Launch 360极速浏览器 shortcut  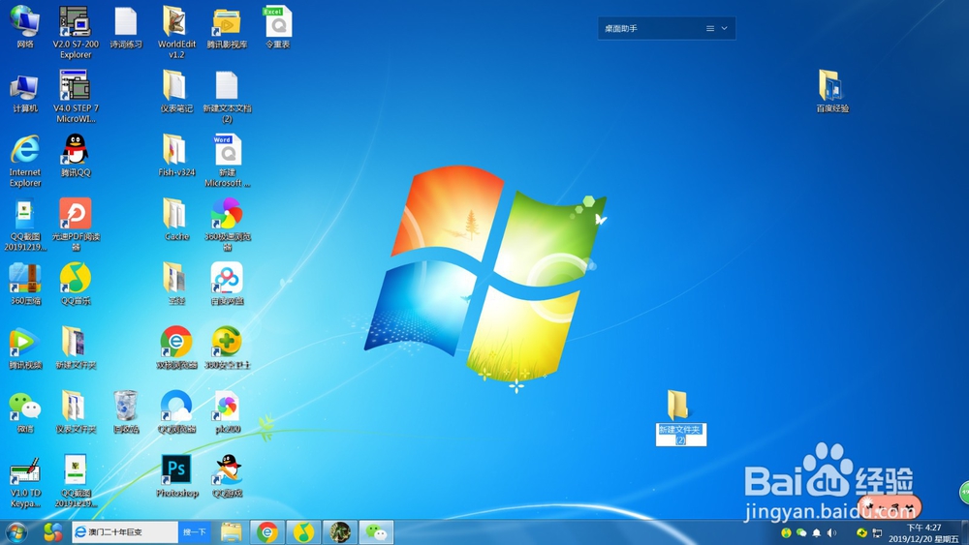(227, 225)
